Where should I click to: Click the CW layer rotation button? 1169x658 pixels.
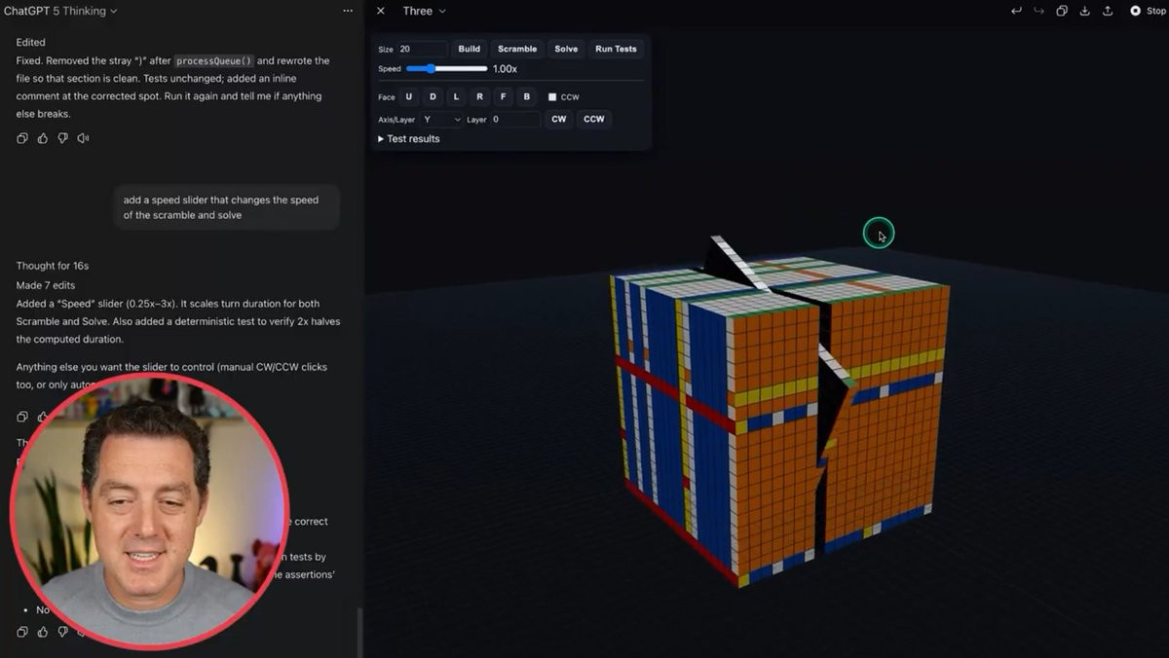558,119
